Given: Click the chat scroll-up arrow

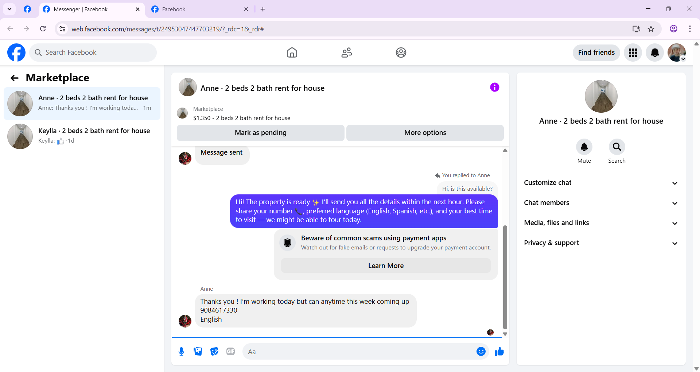Looking at the screenshot, I should tap(505, 151).
